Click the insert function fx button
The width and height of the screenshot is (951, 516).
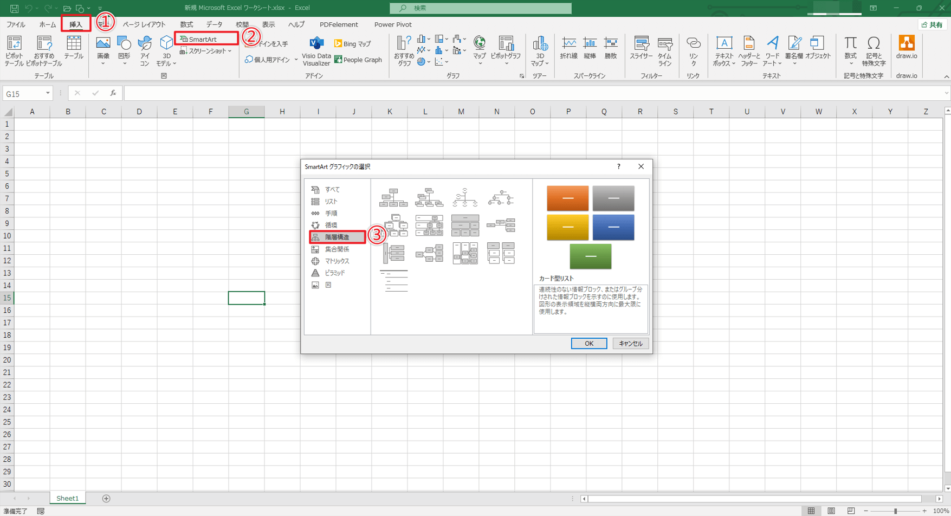(113, 93)
